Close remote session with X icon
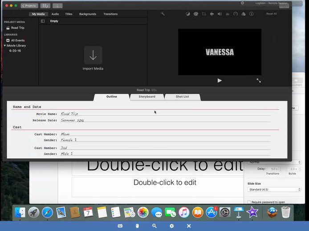The width and height of the screenshot is (309, 231). coord(189,226)
